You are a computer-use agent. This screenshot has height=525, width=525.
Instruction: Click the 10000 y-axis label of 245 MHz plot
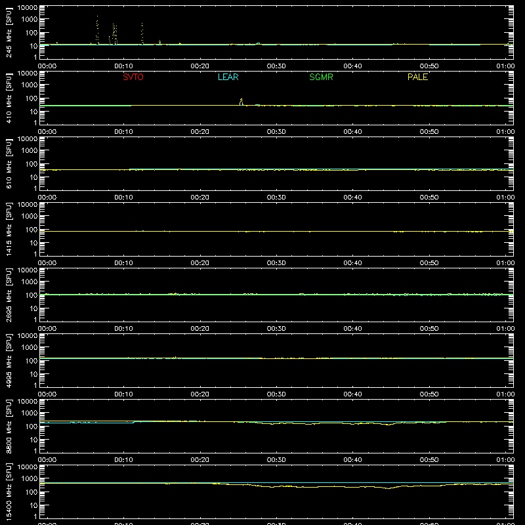click(28, 7)
